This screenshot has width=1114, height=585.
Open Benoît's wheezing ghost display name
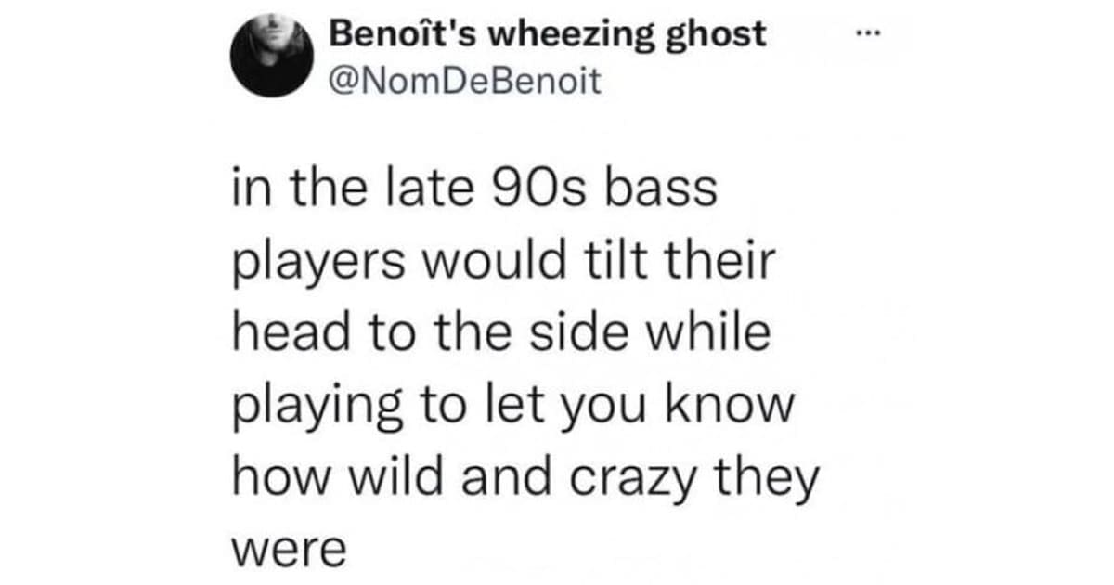(549, 34)
